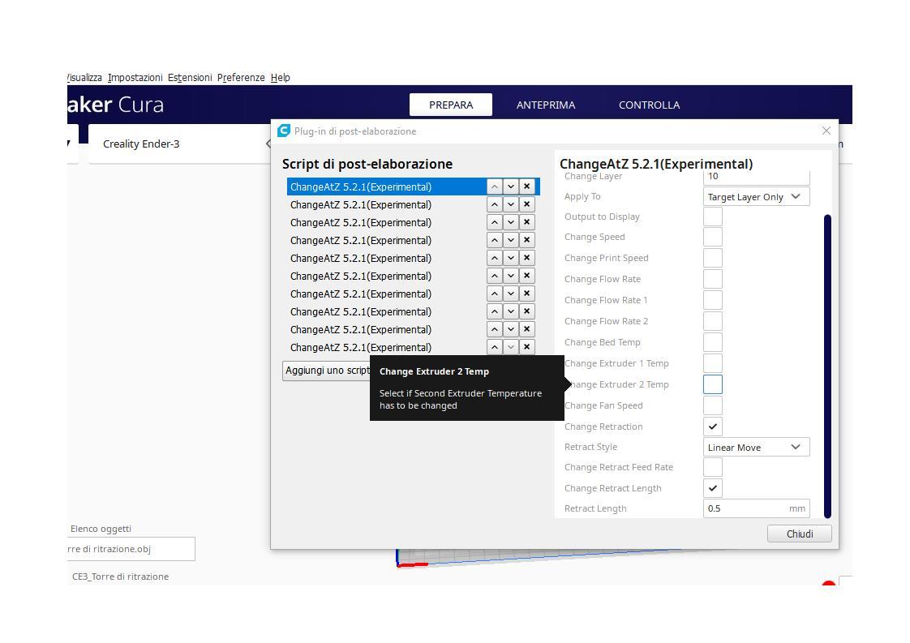This screenshot has height=643, width=910.
Task: Open the Creality Ender-3 printer selector
Action: point(178,144)
